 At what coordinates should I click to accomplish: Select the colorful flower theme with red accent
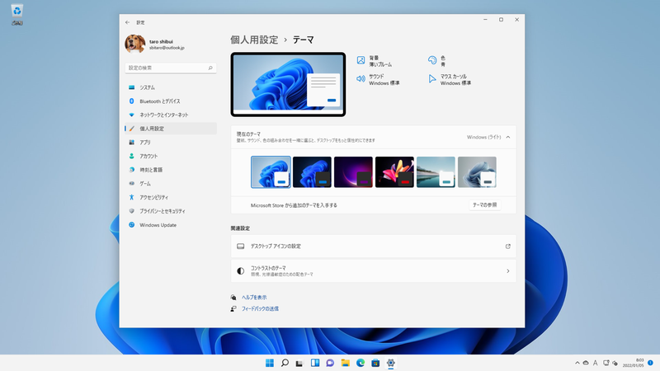pos(394,172)
